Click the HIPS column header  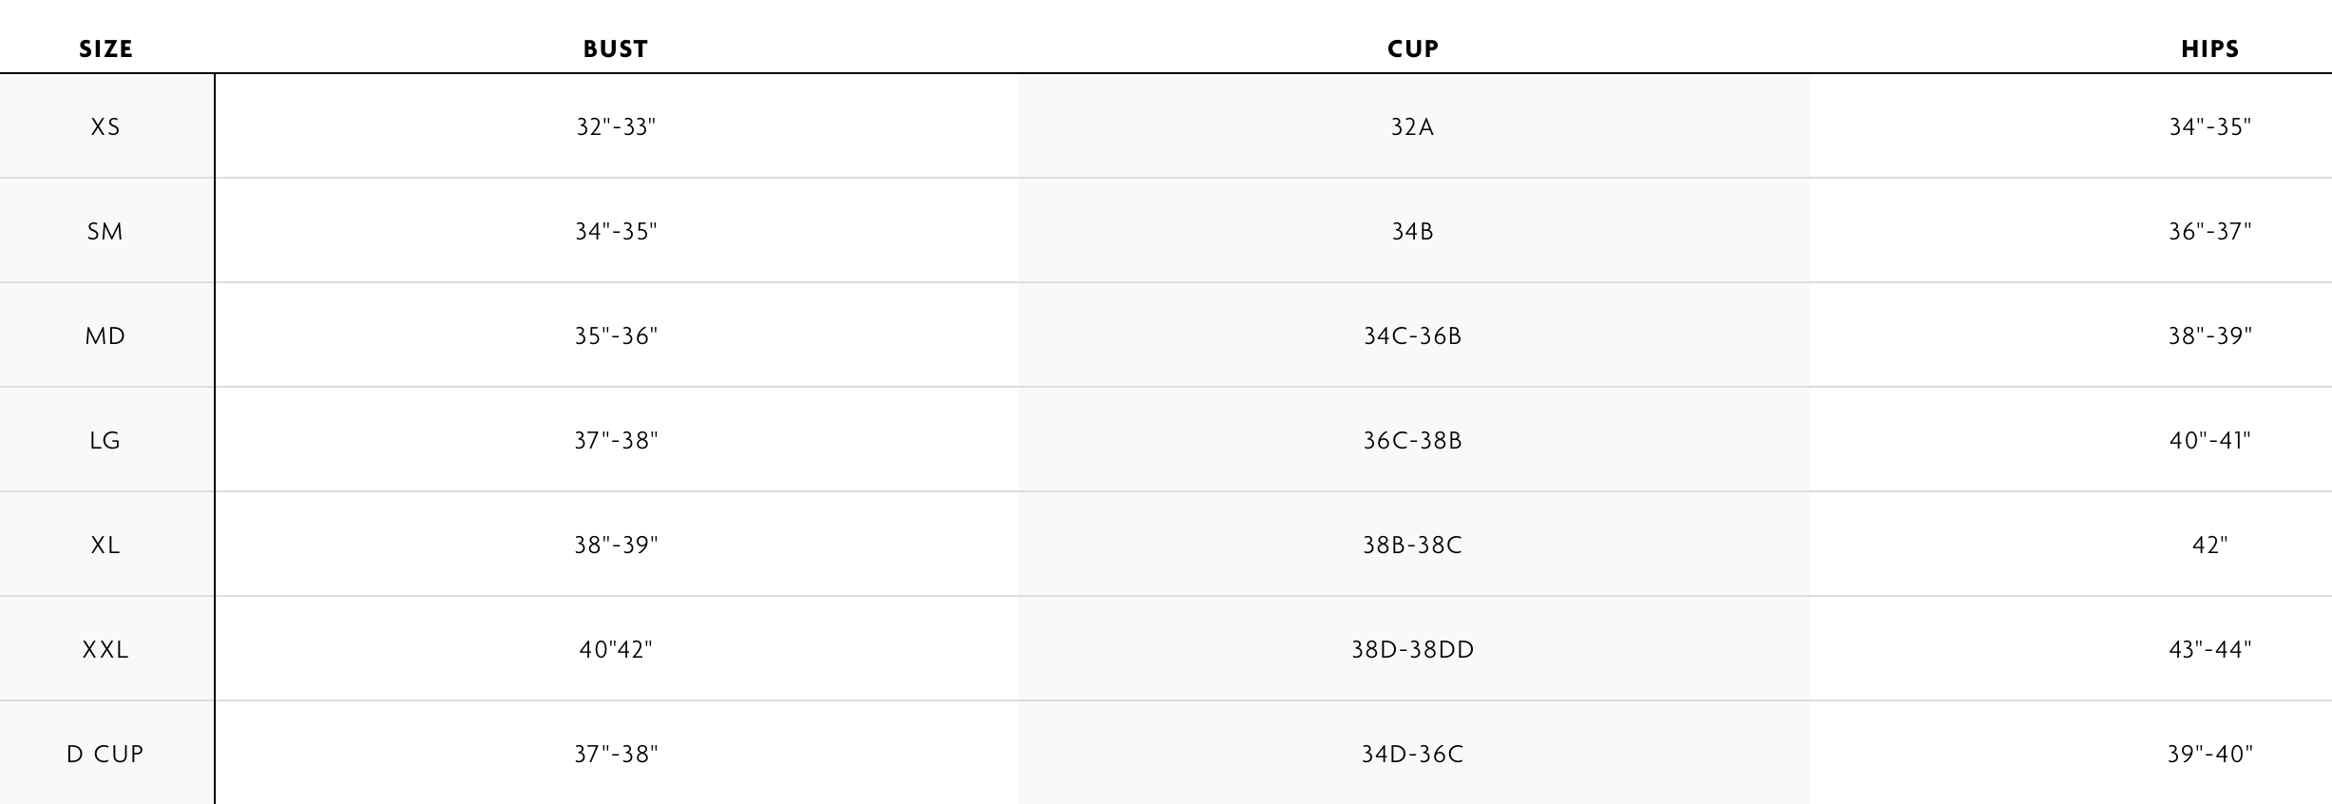tap(2210, 49)
